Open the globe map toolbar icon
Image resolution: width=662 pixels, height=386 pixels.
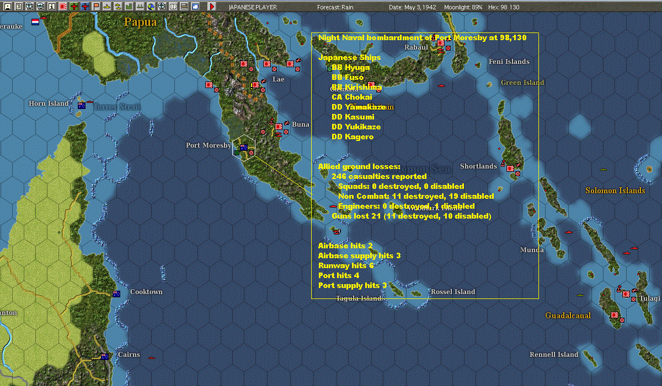click(151, 7)
